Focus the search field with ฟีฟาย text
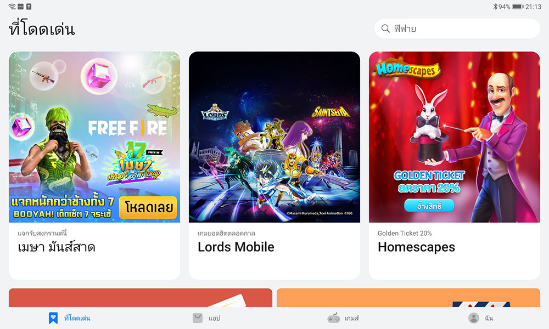 tap(457, 29)
